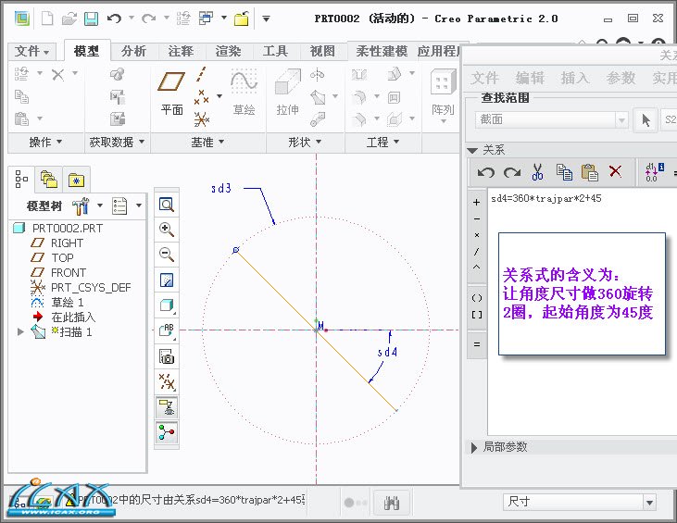677x523 pixels.
Task: Toggle annotation display (AB) icon
Action: pos(167,330)
